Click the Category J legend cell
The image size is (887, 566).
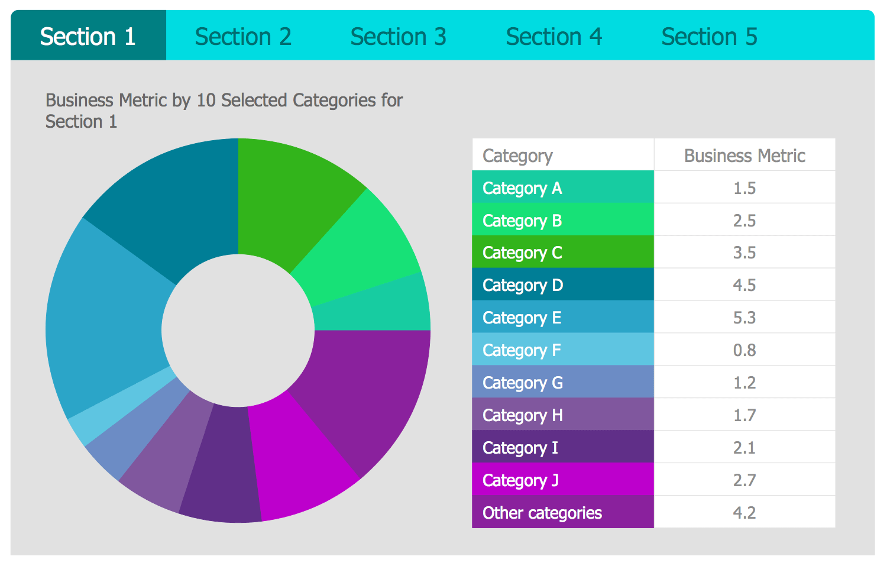click(562, 480)
